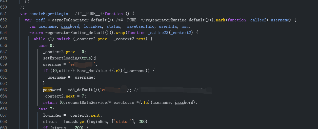Click the orange-highlighted password on line 663
The width and height of the screenshot is (318, 129).
[x=52, y=90]
